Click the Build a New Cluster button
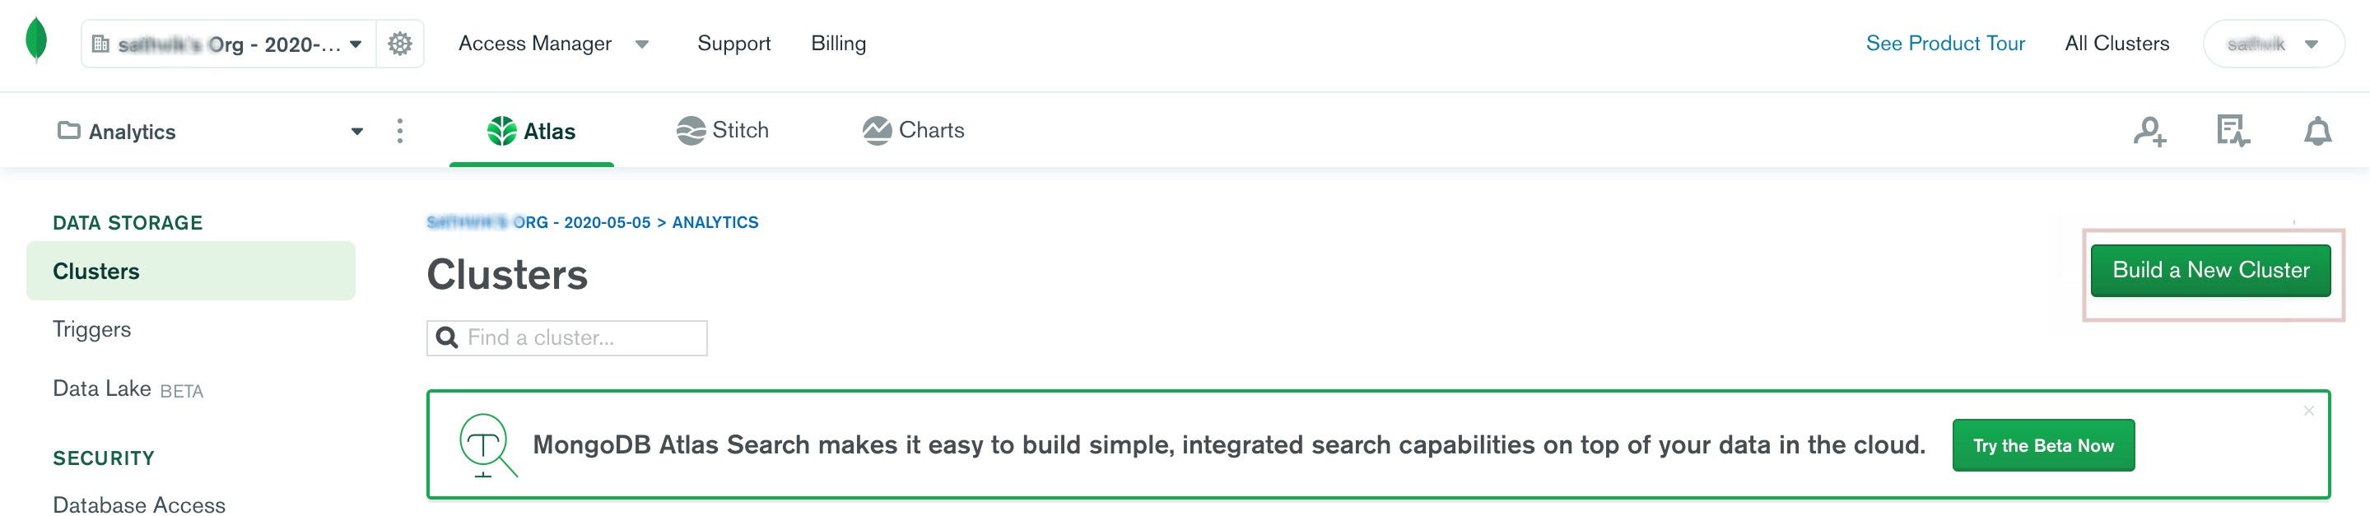Viewport: 2370px width, 516px height. [x=2211, y=269]
